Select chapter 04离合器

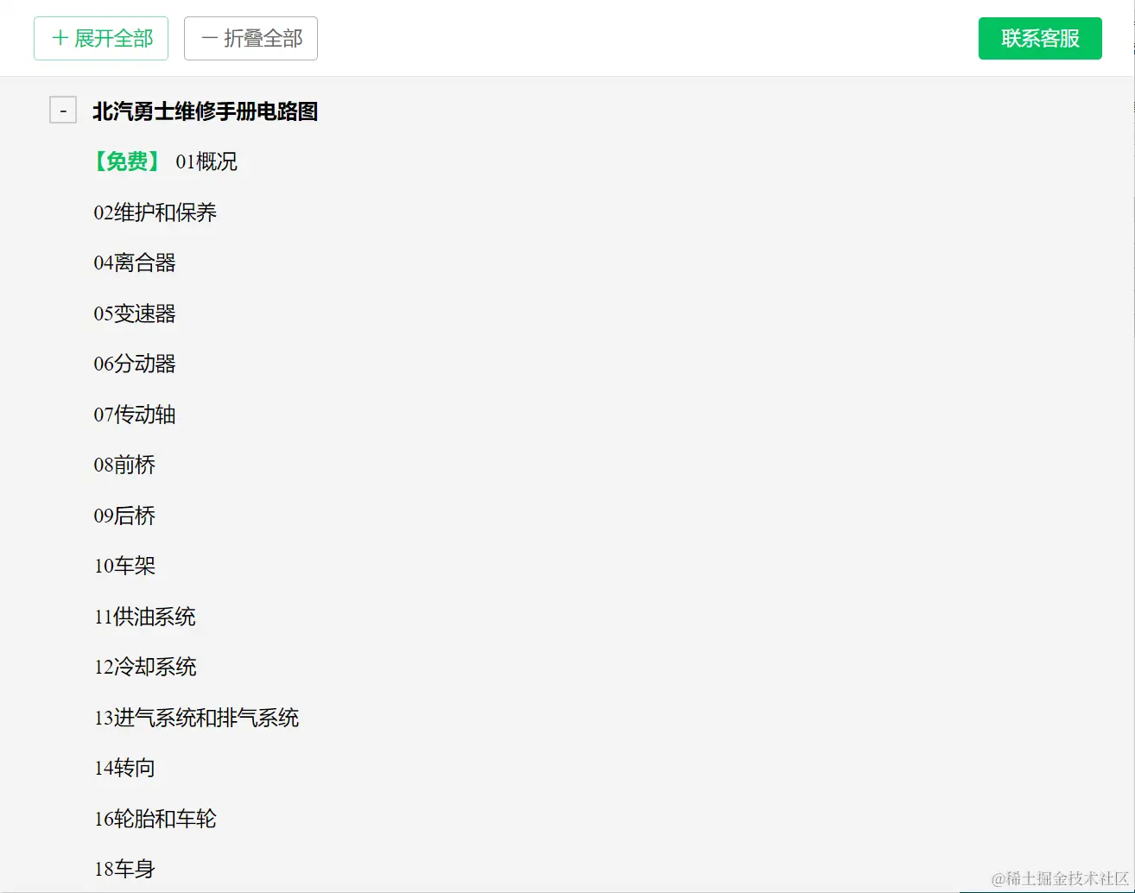[134, 263]
